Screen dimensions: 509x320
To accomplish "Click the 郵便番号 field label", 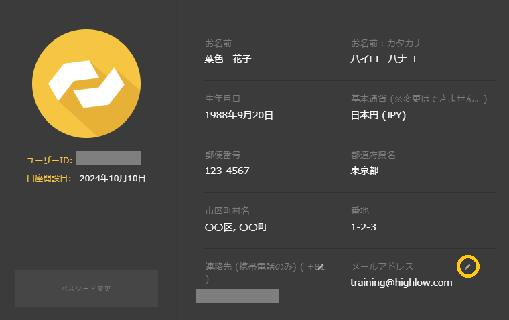I will 222,155.
